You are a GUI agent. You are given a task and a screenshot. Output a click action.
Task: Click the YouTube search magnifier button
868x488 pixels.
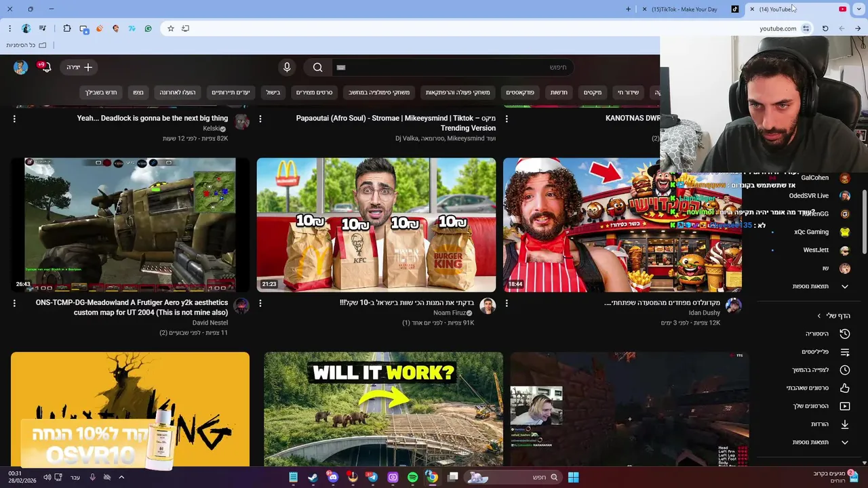(x=317, y=67)
